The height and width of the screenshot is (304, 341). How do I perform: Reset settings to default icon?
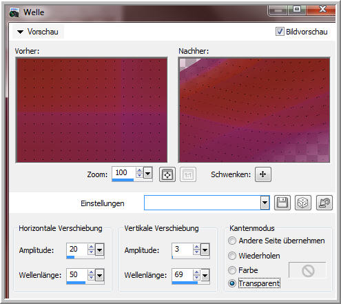pyautogui.click(x=324, y=203)
